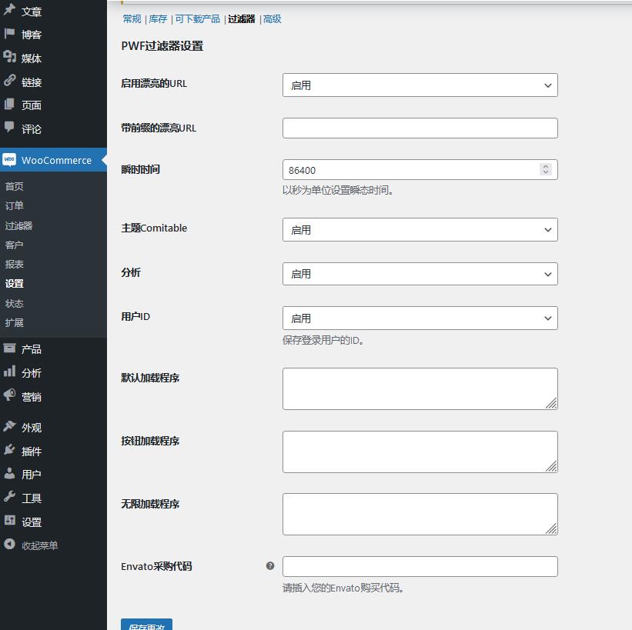Open the 高级 tab
Image resolution: width=632 pixels, height=630 pixels.
(x=272, y=19)
